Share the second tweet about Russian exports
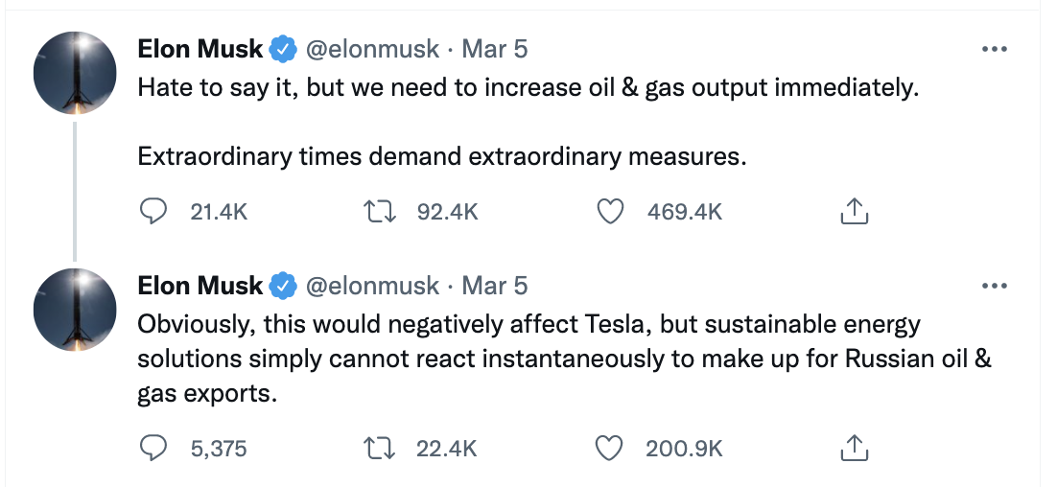Screen dimensions: 1057x487 coord(854,448)
